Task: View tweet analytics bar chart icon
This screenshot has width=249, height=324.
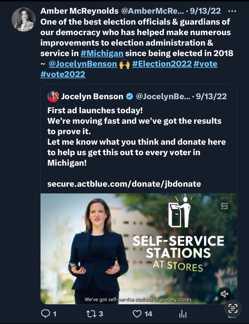Action: click(x=183, y=314)
